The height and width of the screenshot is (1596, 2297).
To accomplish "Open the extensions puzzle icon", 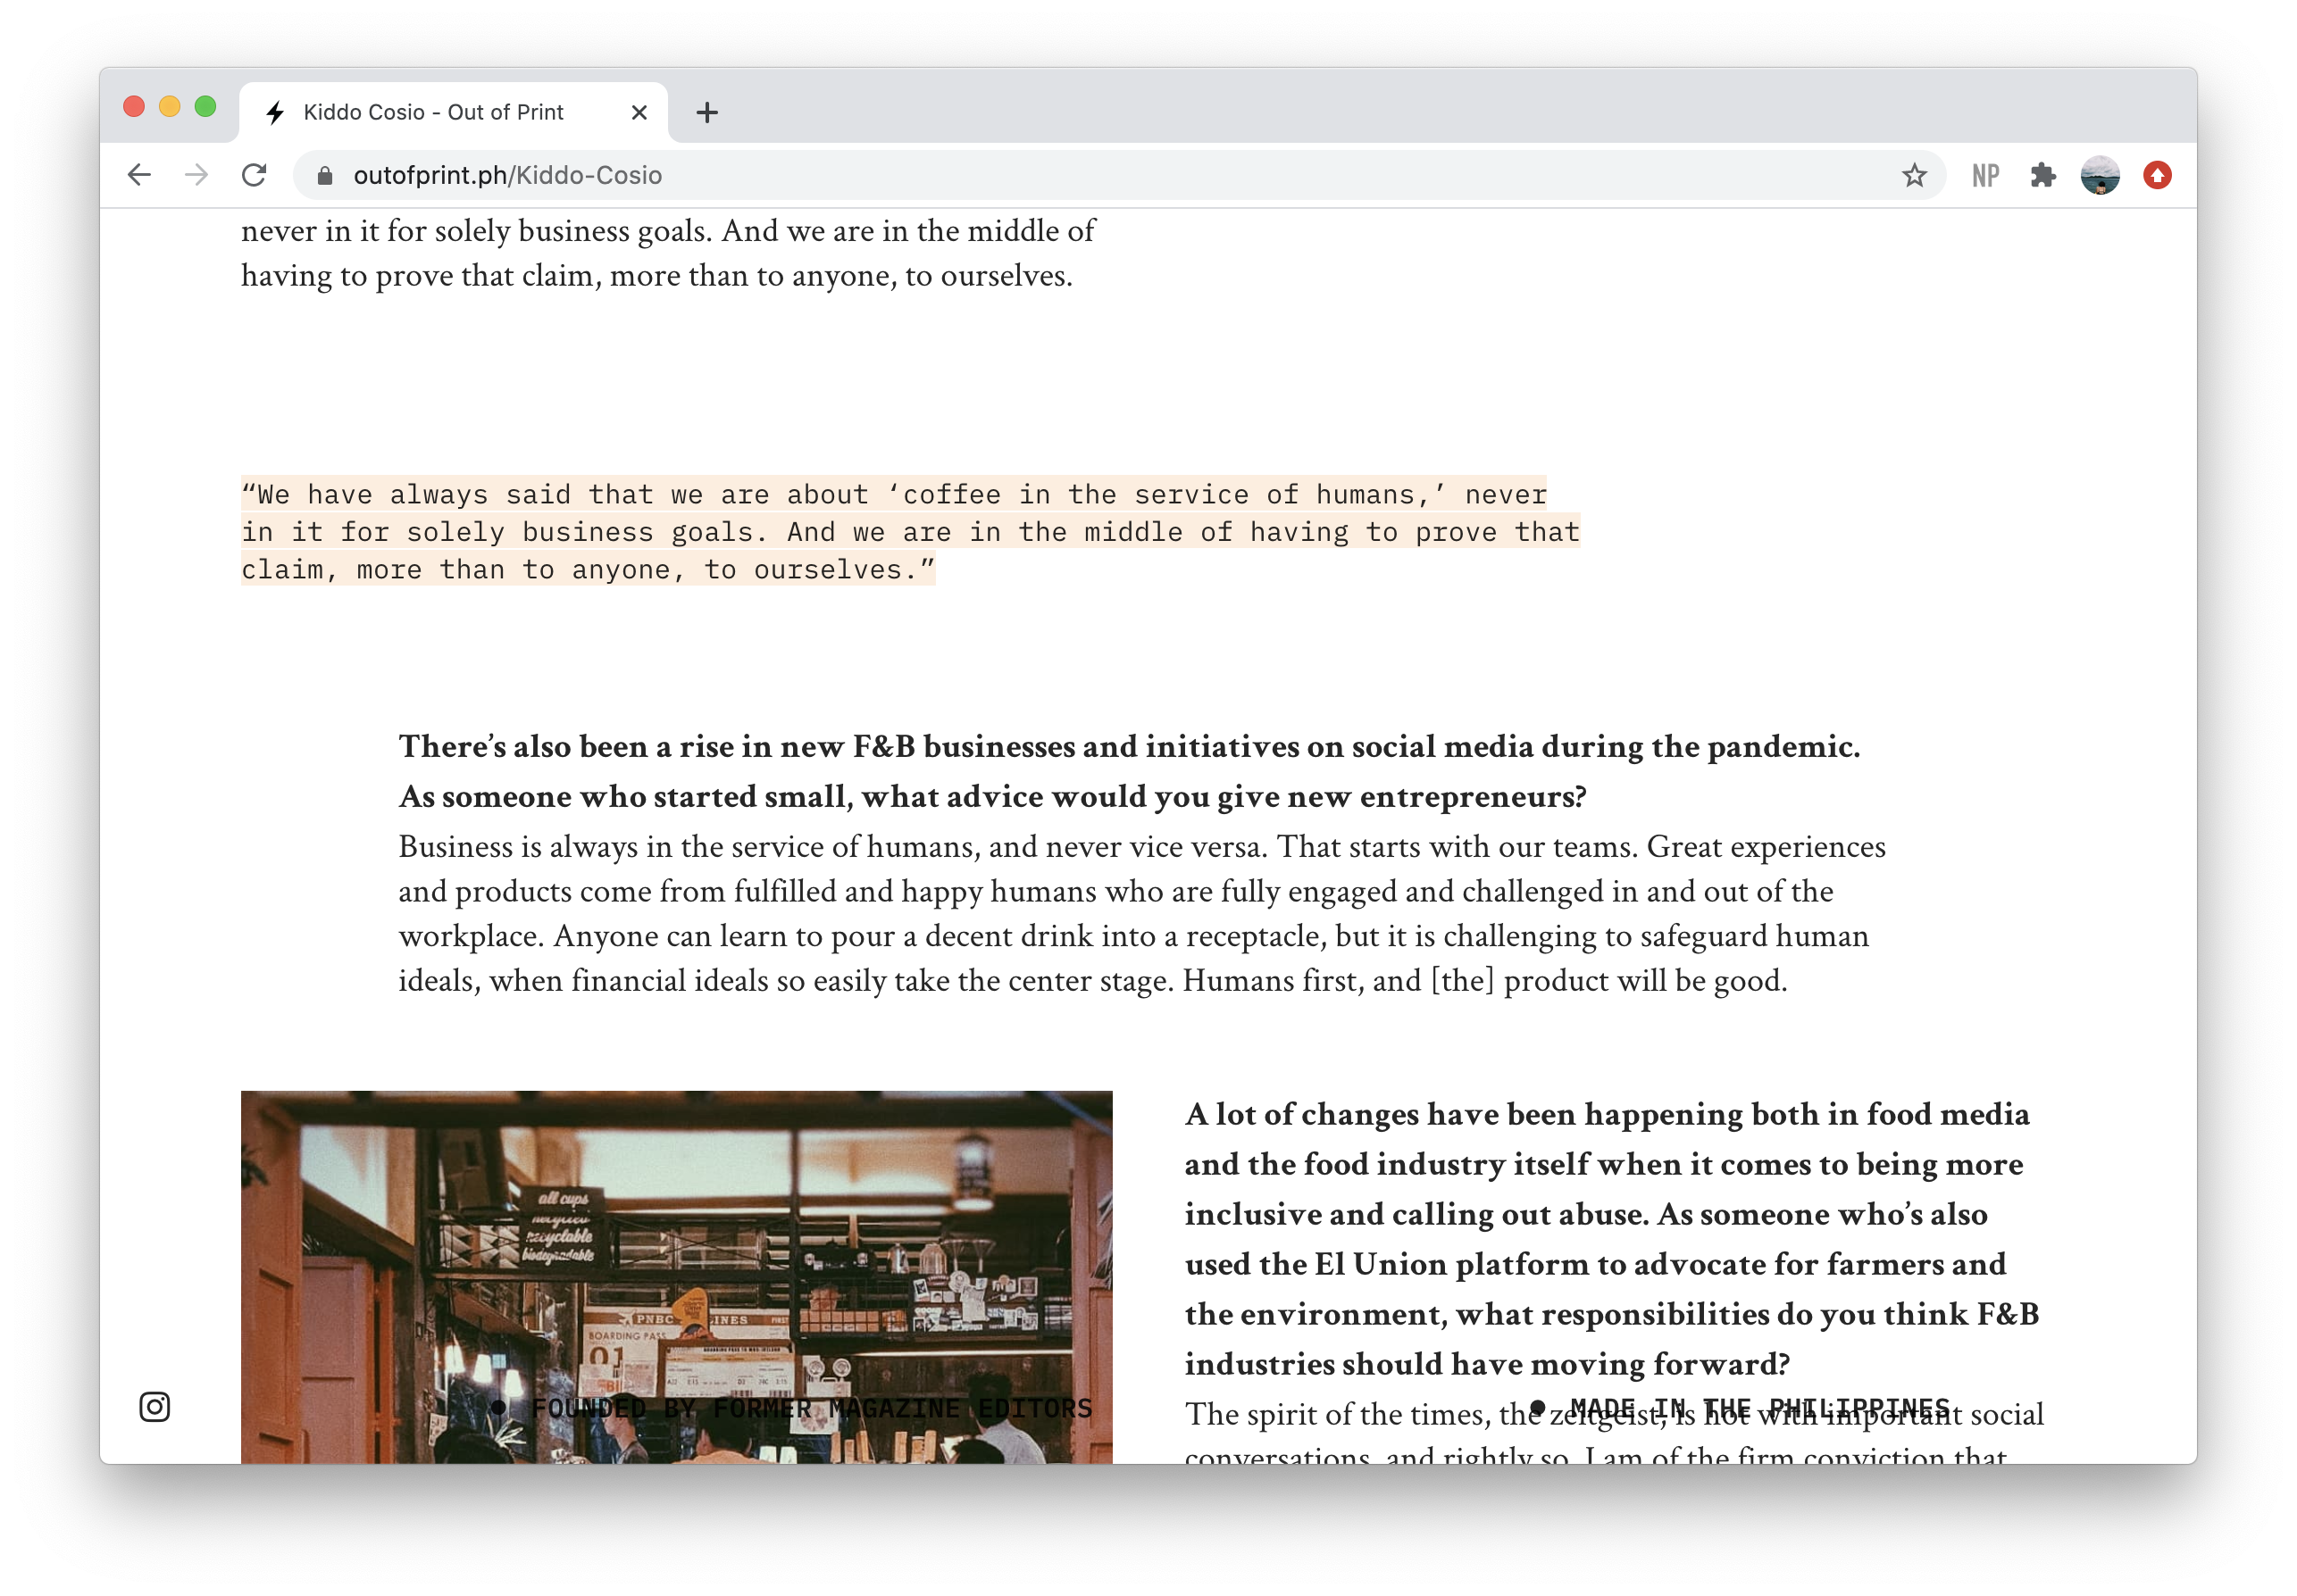I will coord(2042,175).
